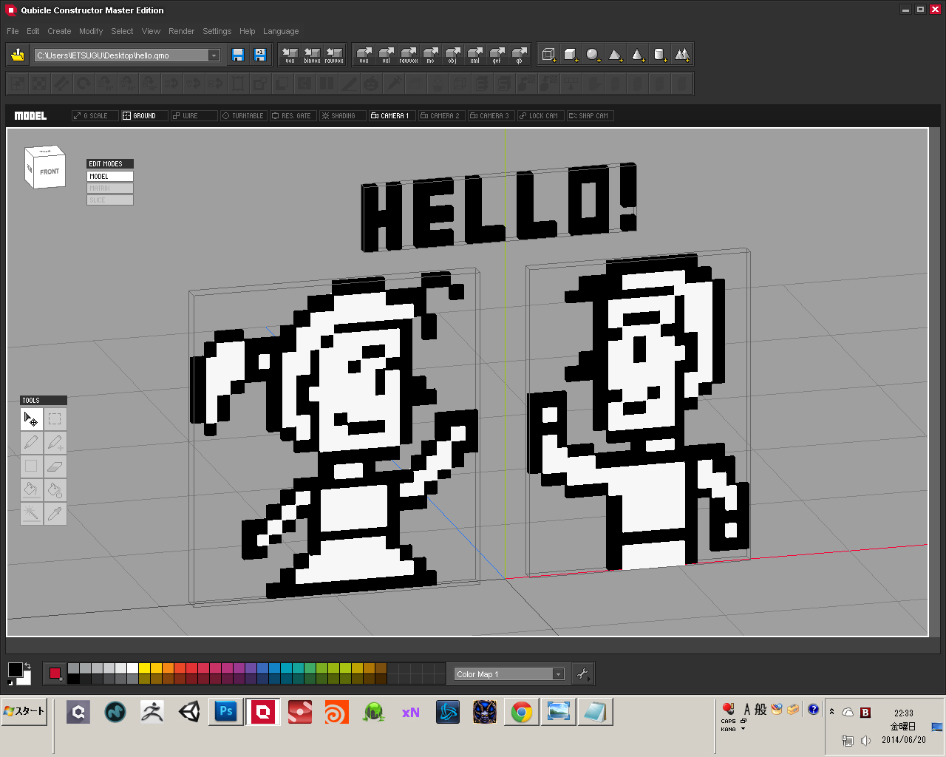The height and width of the screenshot is (757, 946).
Task: Enable SNAP CAM option
Action: (x=590, y=116)
